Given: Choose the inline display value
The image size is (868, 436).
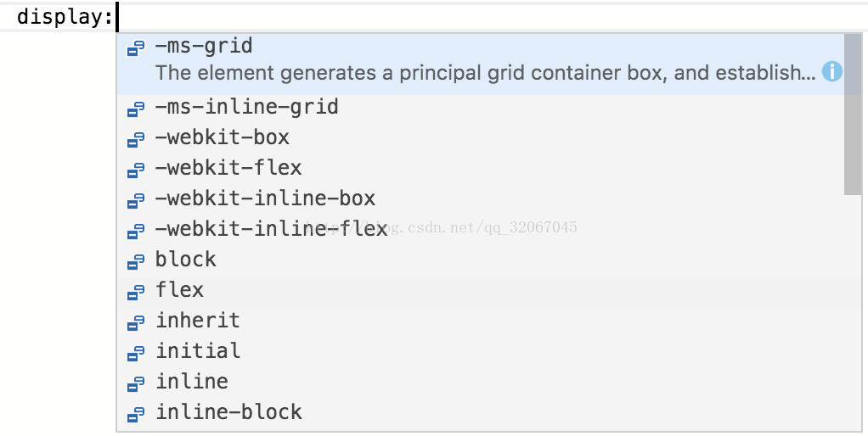Looking at the screenshot, I should [x=480, y=382].
